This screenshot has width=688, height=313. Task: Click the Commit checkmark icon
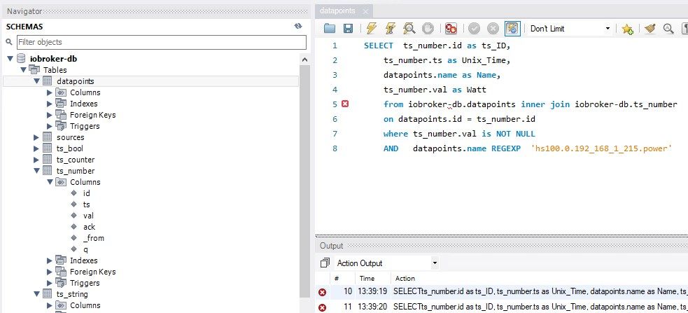click(x=475, y=29)
